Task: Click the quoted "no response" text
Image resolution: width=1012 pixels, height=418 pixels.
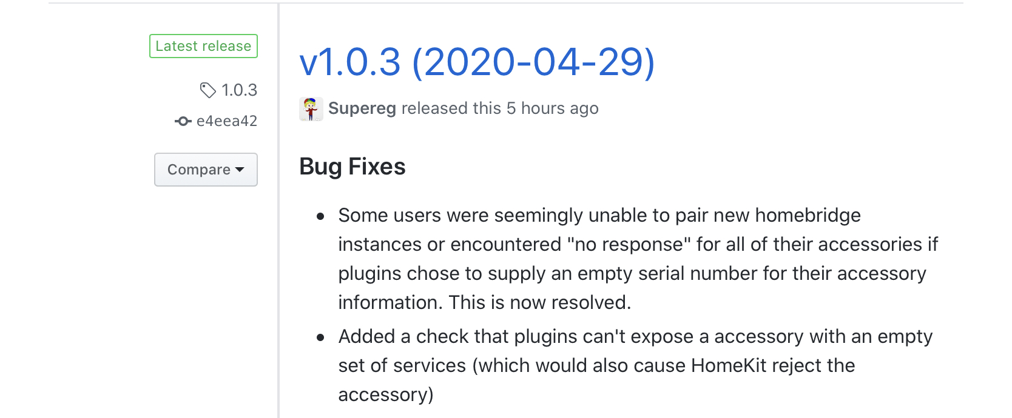Action: tap(629, 244)
